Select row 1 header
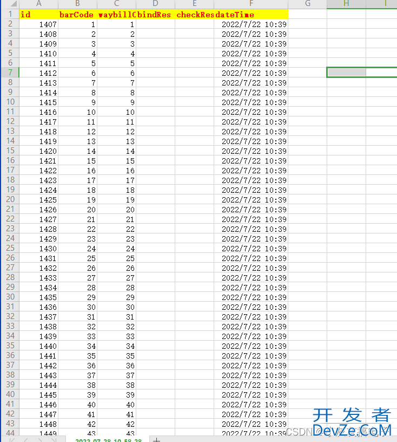This screenshot has width=397, height=442. [10, 14]
